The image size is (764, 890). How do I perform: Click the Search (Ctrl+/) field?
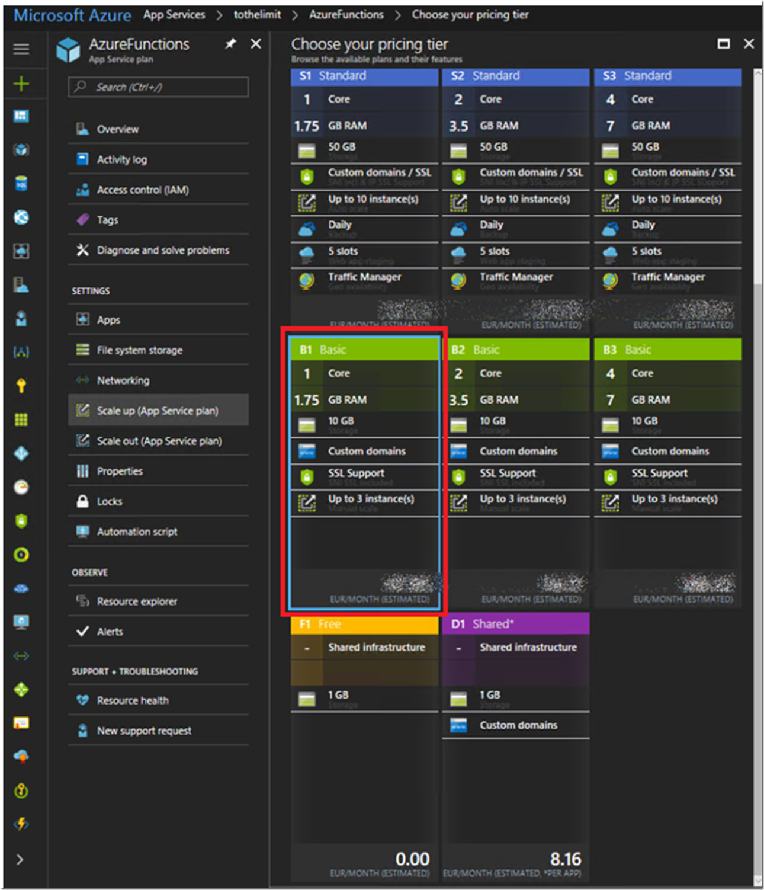pyautogui.click(x=158, y=87)
